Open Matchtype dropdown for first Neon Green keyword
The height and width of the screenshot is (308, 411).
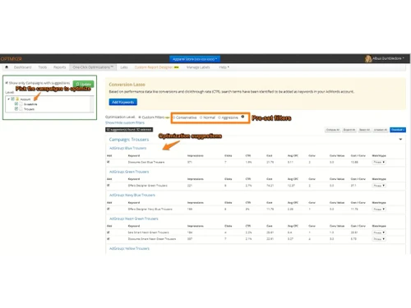click(x=379, y=232)
